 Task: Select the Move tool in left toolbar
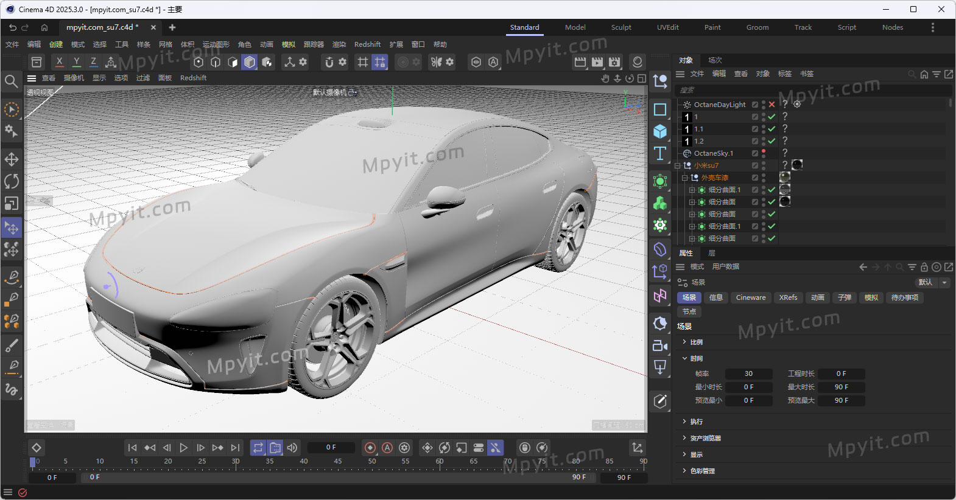[x=12, y=159]
